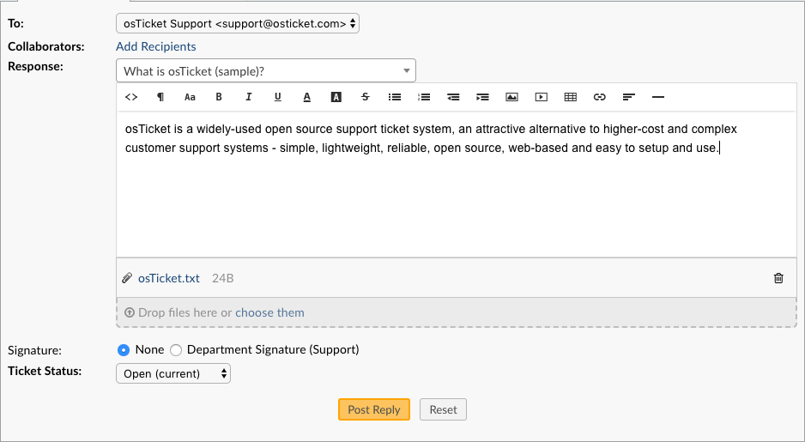Insert an unordered bullet list
The image size is (805, 442).
pyautogui.click(x=395, y=97)
